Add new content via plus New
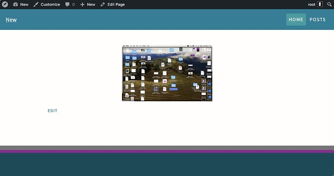Image resolution: width=334 pixels, height=176 pixels. click(x=88, y=4)
